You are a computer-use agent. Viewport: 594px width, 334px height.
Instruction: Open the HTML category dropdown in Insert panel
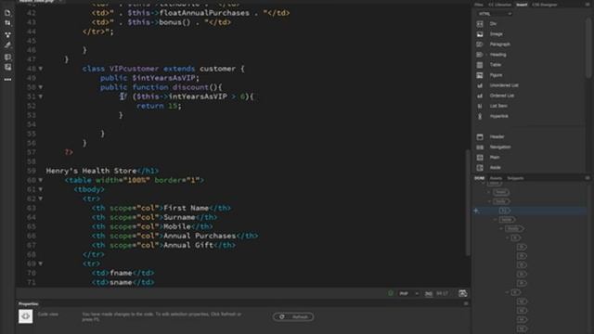pos(495,14)
